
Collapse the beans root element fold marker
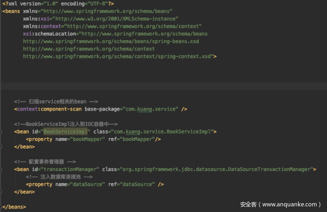tap(2, 11)
